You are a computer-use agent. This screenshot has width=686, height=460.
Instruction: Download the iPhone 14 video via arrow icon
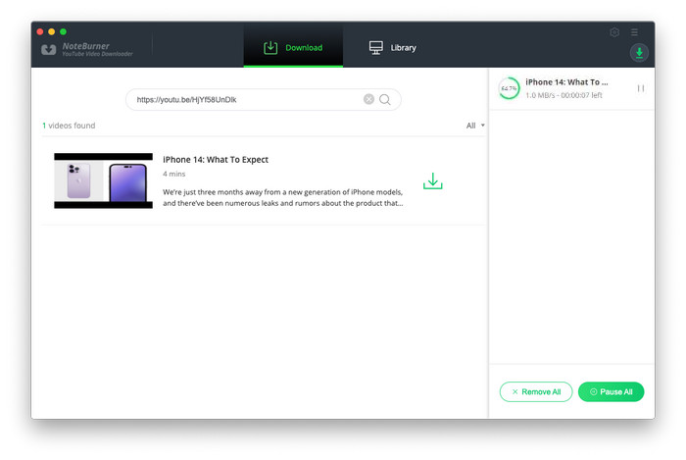point(432,181)
